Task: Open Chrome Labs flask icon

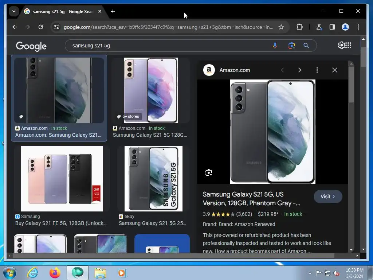Action: 319,27
